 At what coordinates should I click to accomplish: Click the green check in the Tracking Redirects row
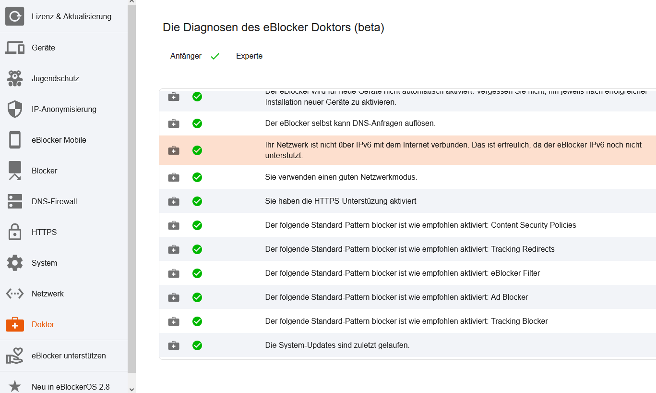click(197, 249)
